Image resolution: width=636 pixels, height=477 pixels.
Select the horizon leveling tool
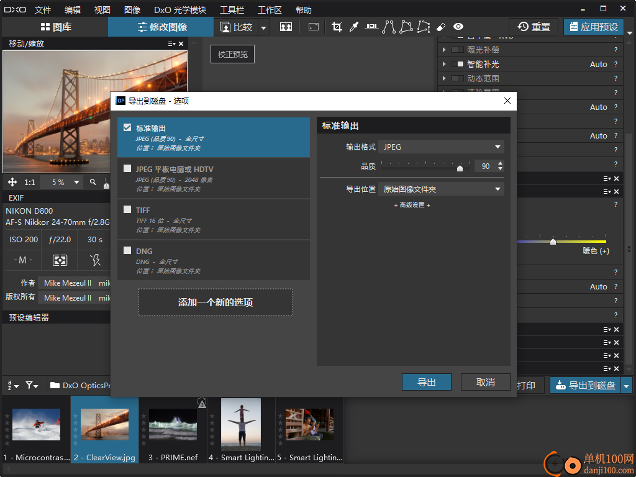click(x=371, y=27)
